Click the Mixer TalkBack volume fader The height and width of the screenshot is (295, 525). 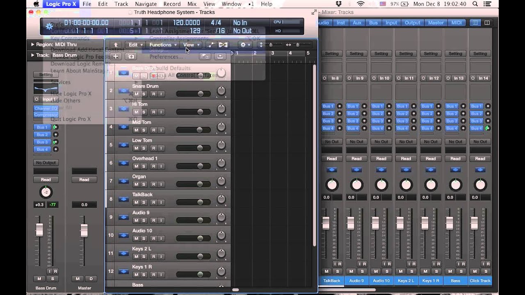click(326, 224)
